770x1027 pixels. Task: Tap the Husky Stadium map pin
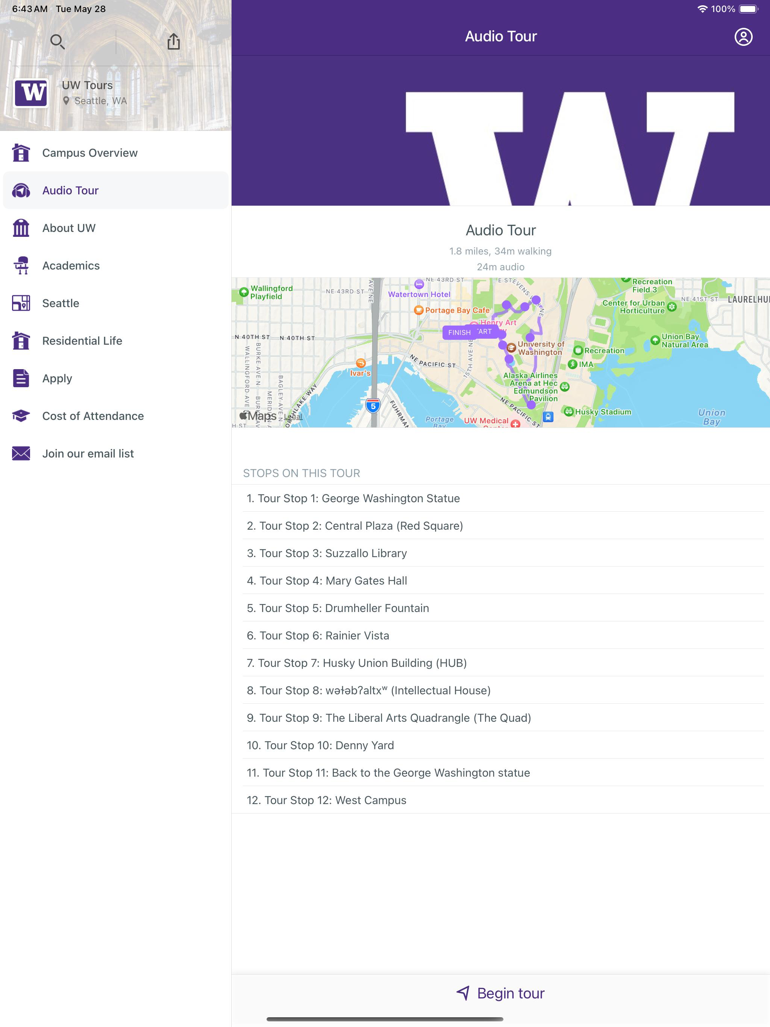click(x=568, y=411)
